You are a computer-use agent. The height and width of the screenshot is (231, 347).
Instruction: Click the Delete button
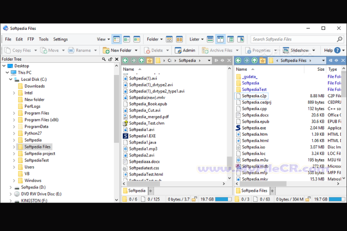pyautogui.click(x=153, y=51)
